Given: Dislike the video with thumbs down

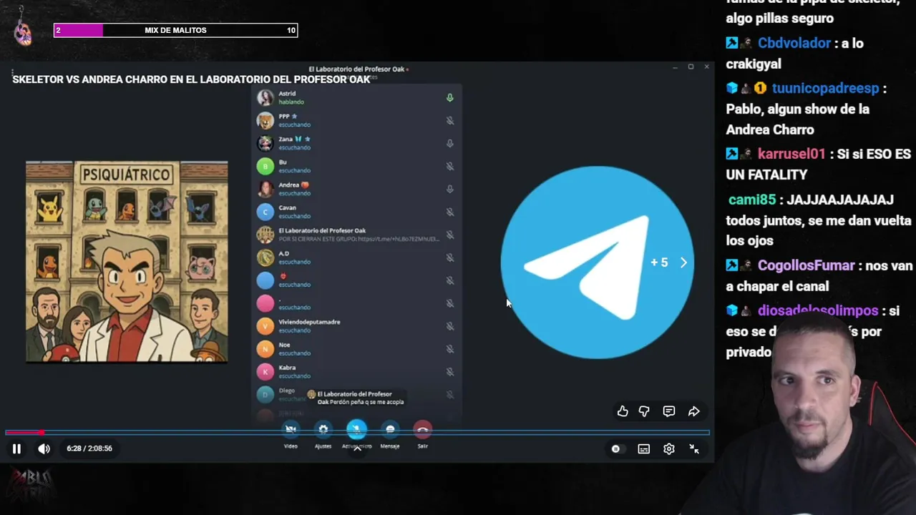Looking at the screenshot, I should point(644,411).
